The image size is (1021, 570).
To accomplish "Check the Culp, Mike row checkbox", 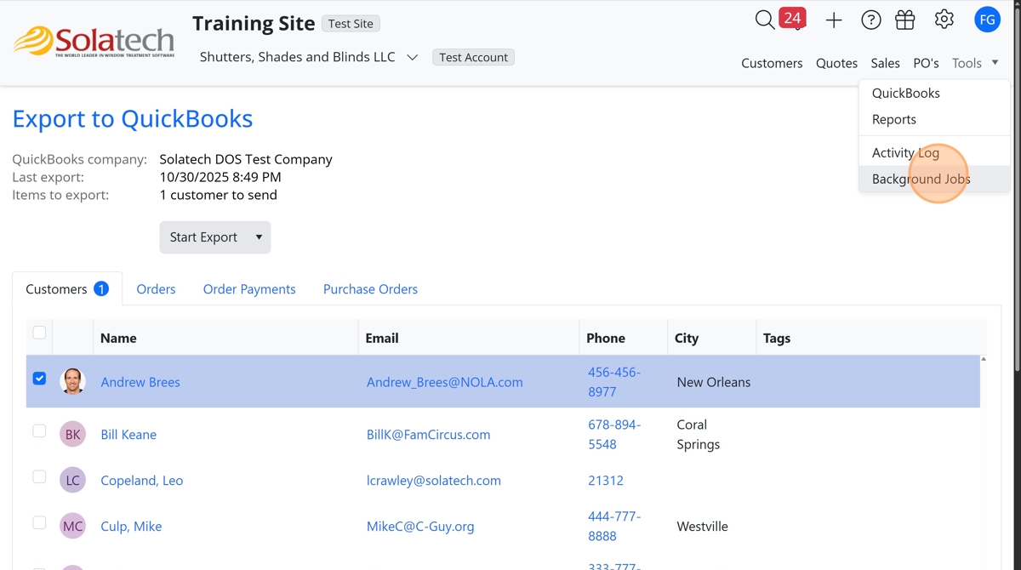I will 39,523.
